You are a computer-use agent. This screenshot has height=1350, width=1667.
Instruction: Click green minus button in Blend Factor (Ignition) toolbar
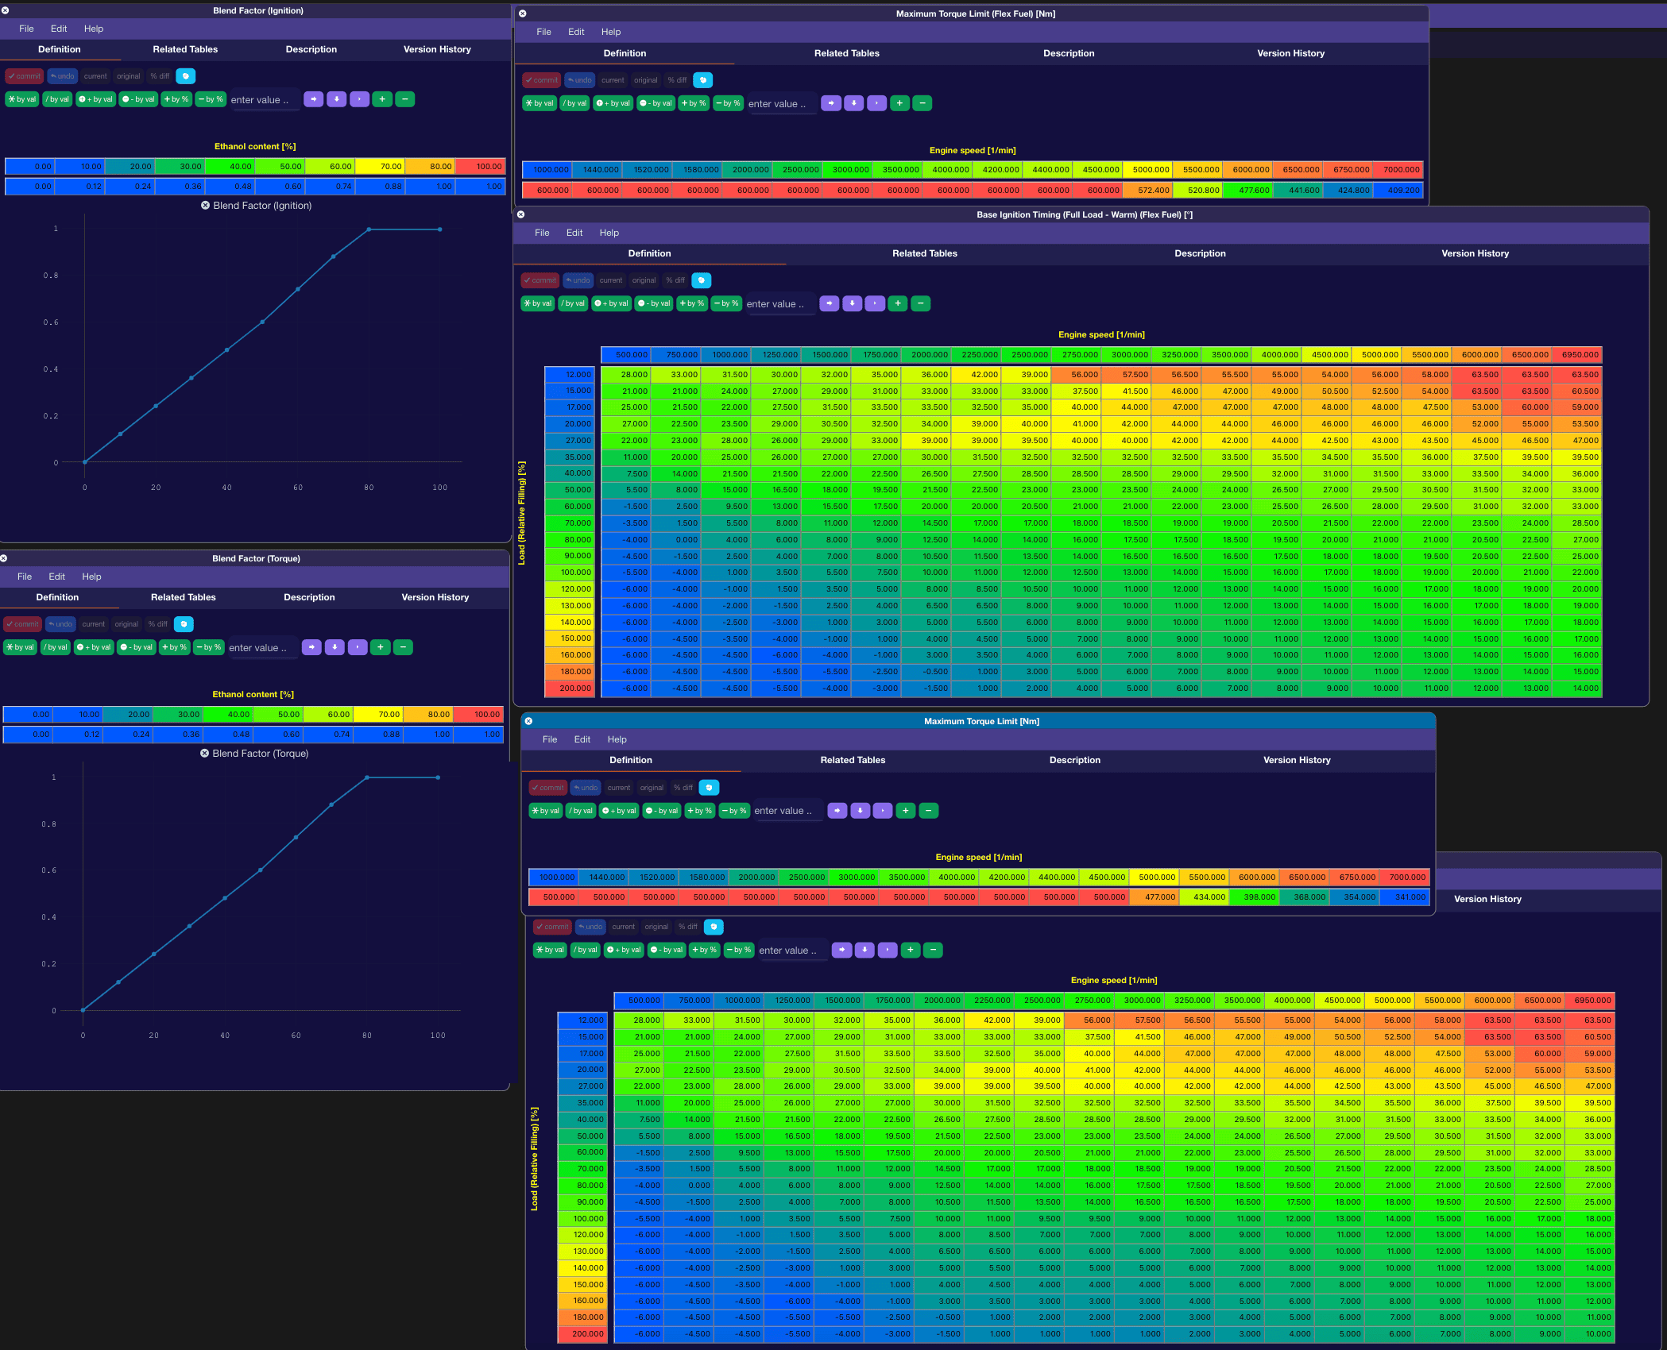pos(405,99)
